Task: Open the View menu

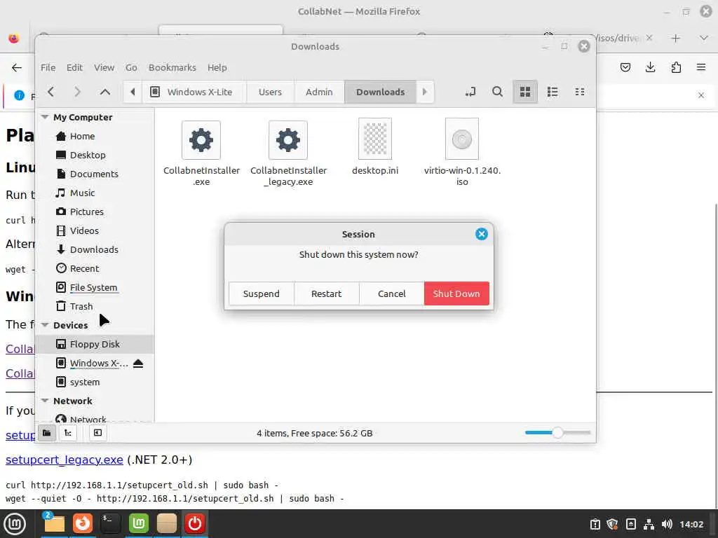Action: [104, 67]
